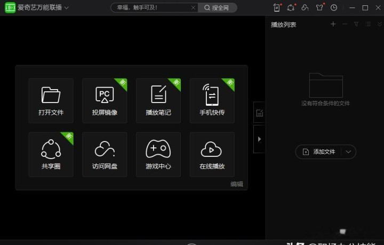
Task: Switch playlist list view mode icon
Action: [368, 24]
